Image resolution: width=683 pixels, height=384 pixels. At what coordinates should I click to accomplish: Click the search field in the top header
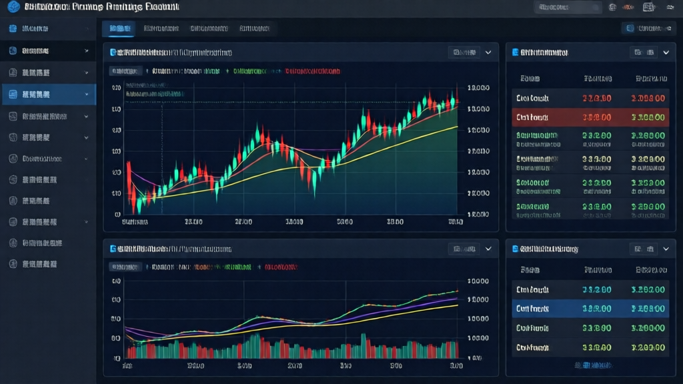(x=567, y=7)
